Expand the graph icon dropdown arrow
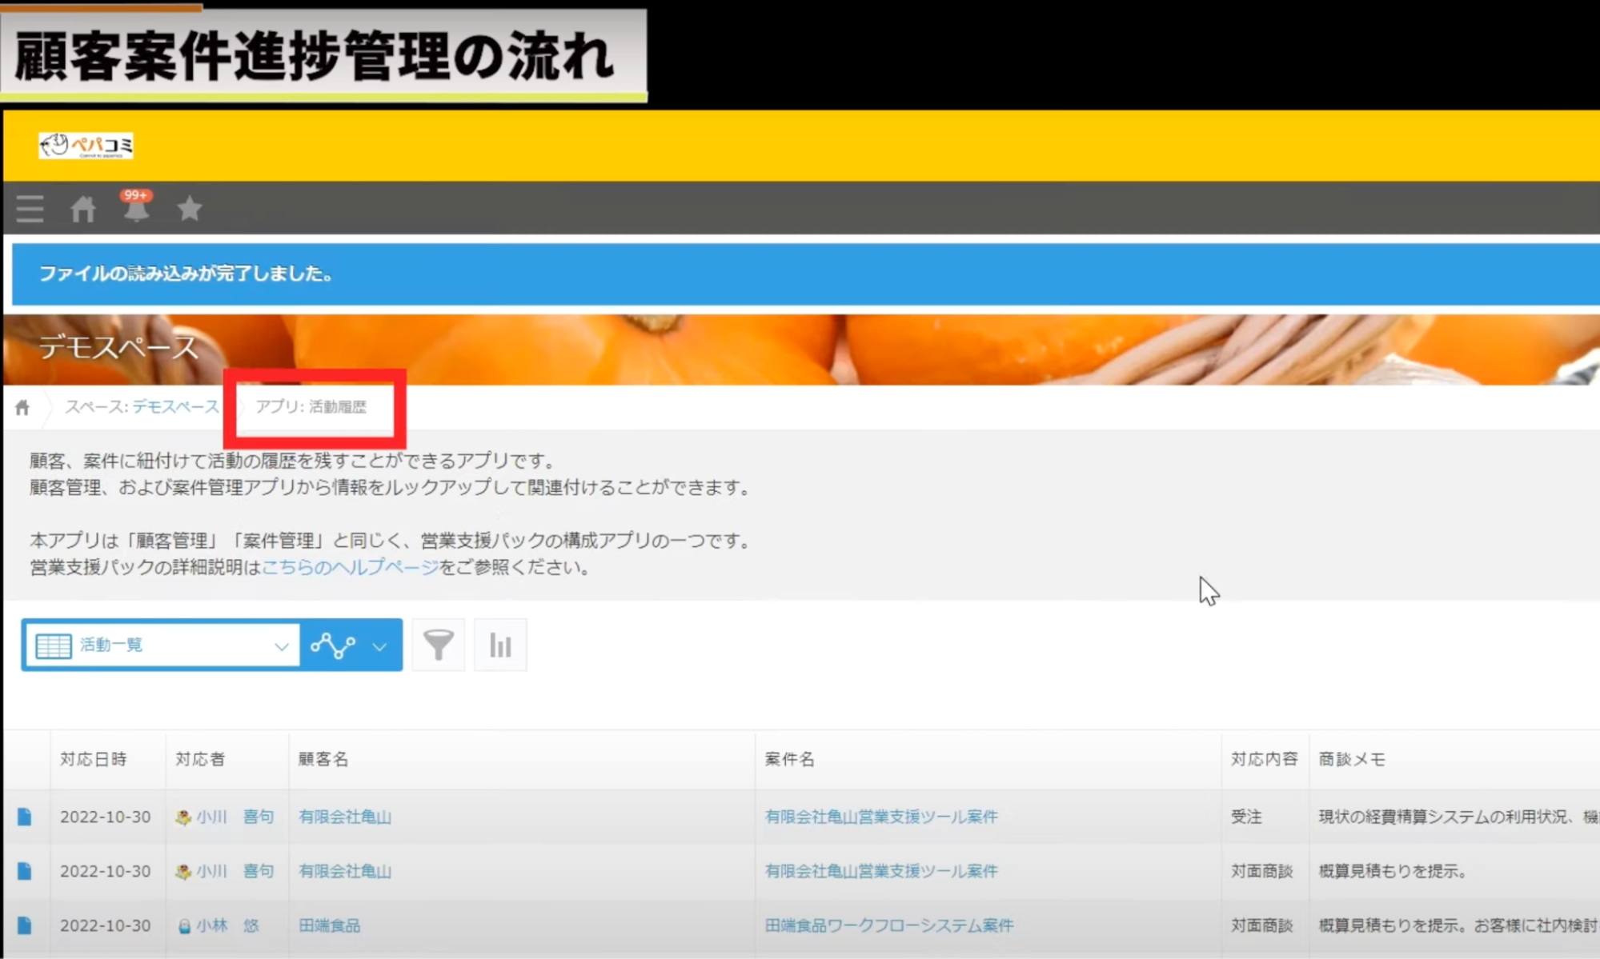 [x=380, y=645]
